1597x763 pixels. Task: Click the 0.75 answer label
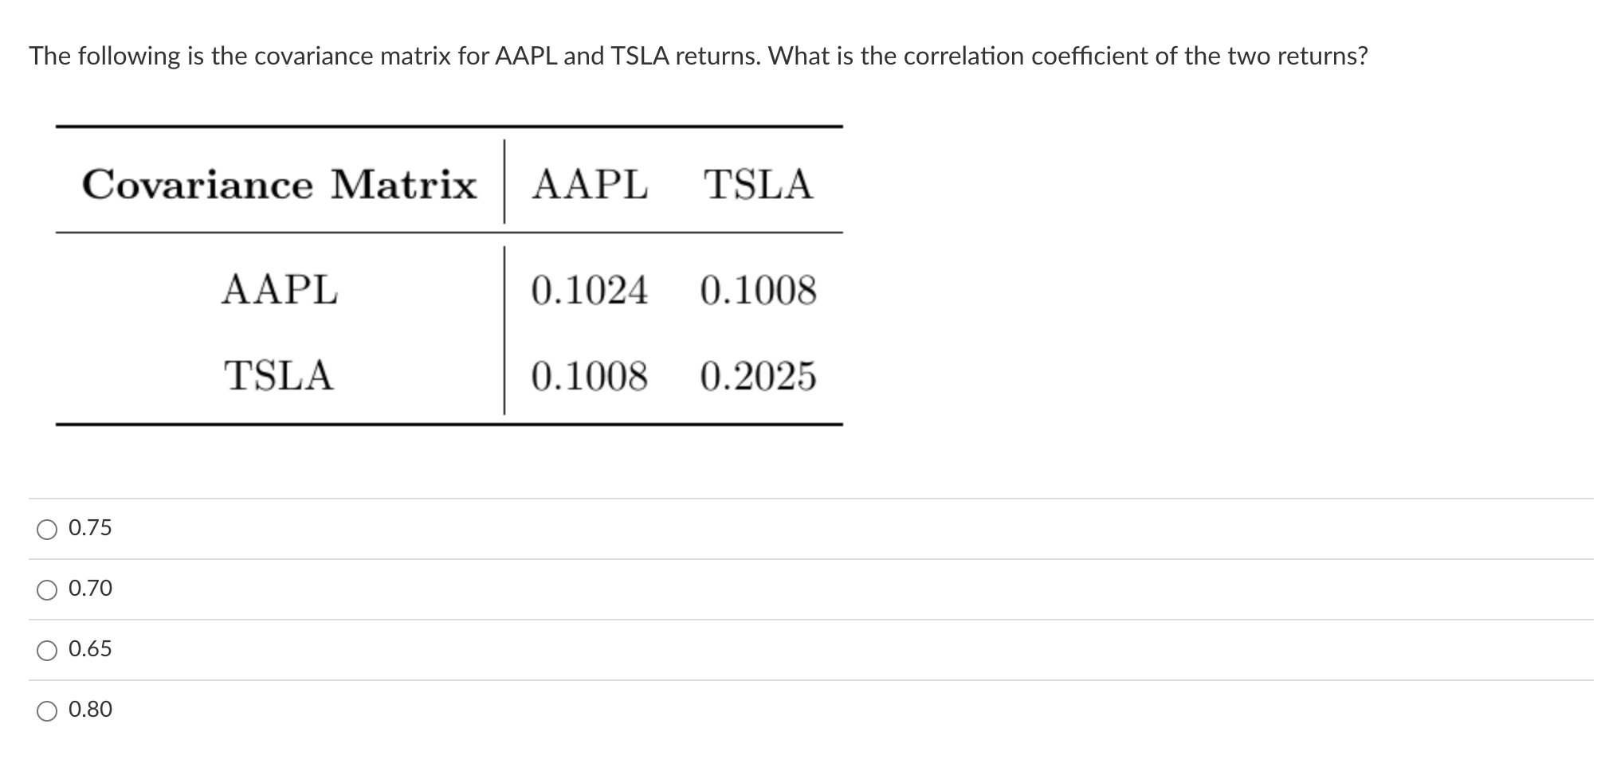[x=90, y=526]
